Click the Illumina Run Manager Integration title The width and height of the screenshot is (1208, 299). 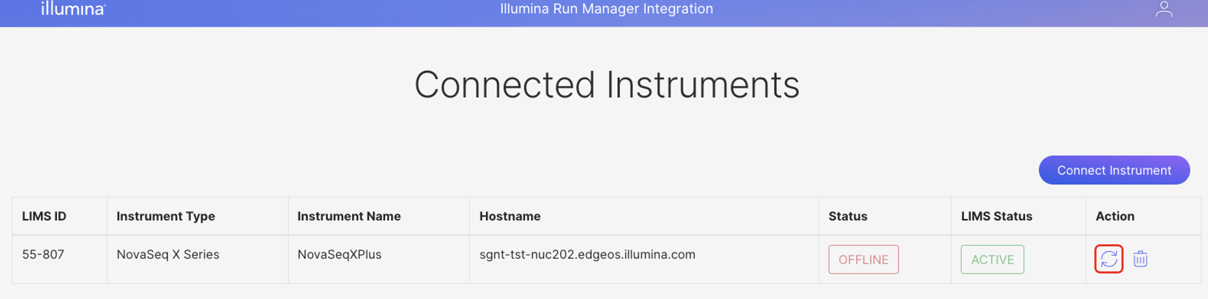[x=607, y=9]
